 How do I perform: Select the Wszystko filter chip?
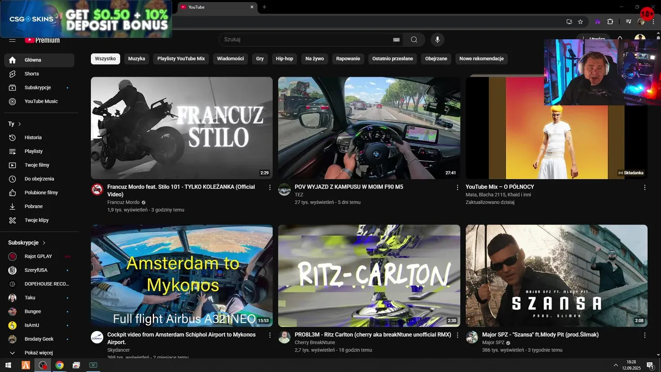(105, 59)
